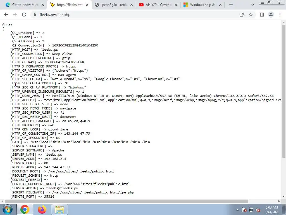Share this page with the share icon
This screenshot has height=215, width=286.
click(242, 15)
